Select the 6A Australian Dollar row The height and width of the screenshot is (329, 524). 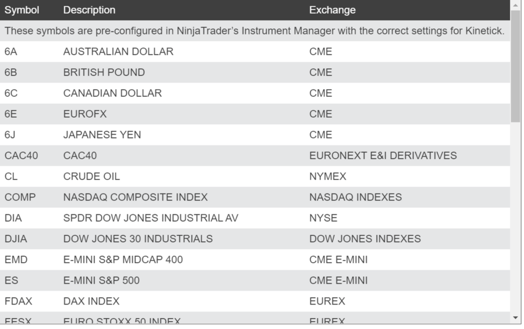pos(118,52)
